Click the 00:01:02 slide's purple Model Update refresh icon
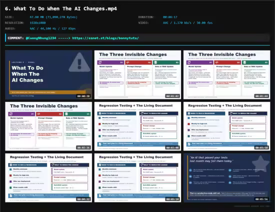275x212 pixels. pyautogui.click(x=100, y=62)
